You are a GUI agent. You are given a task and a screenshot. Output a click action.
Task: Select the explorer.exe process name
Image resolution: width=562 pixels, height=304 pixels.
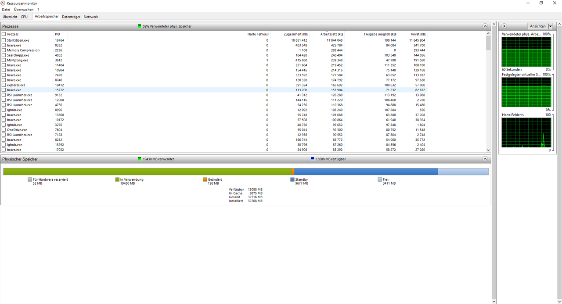point(16,85)
